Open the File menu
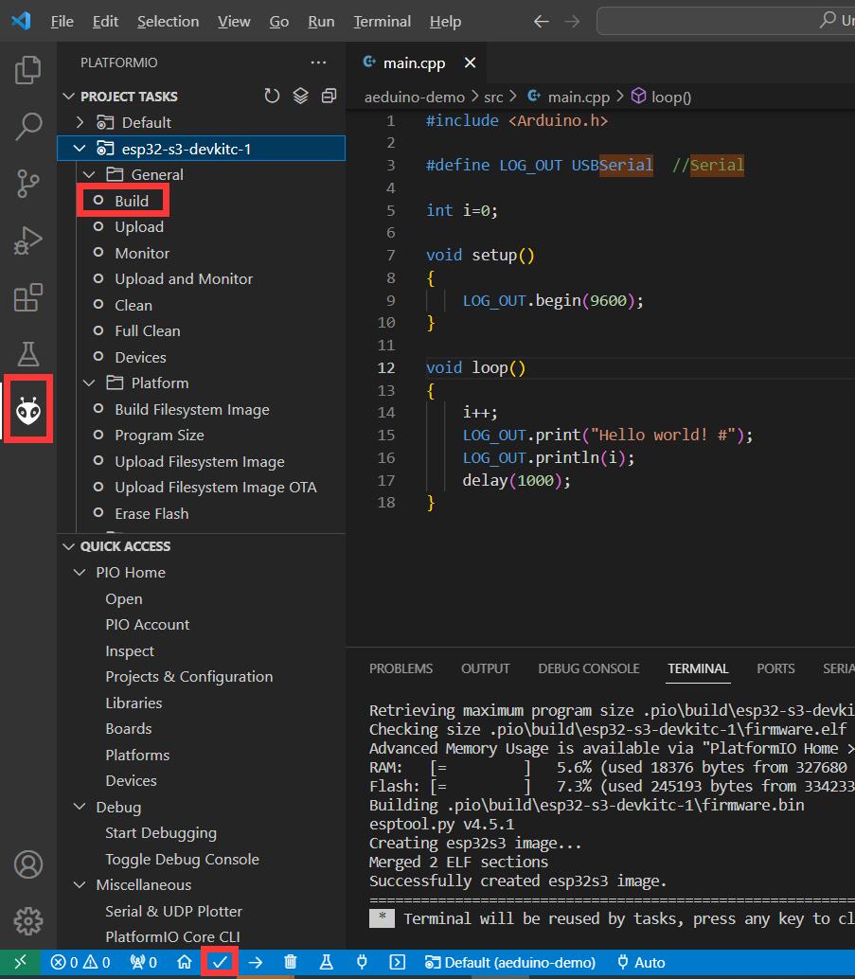The width and height of the screenshot is (855, 979). (62, 22)
